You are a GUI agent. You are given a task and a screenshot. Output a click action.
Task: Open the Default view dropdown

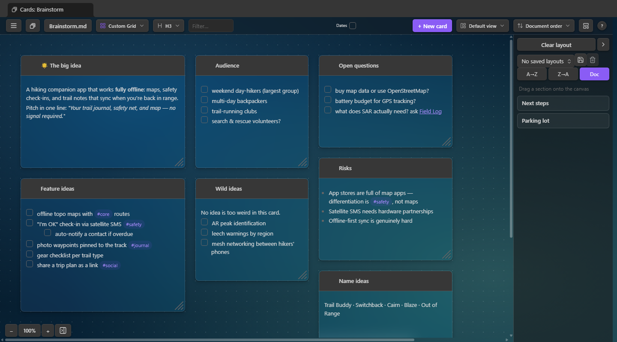pos(482,26)
